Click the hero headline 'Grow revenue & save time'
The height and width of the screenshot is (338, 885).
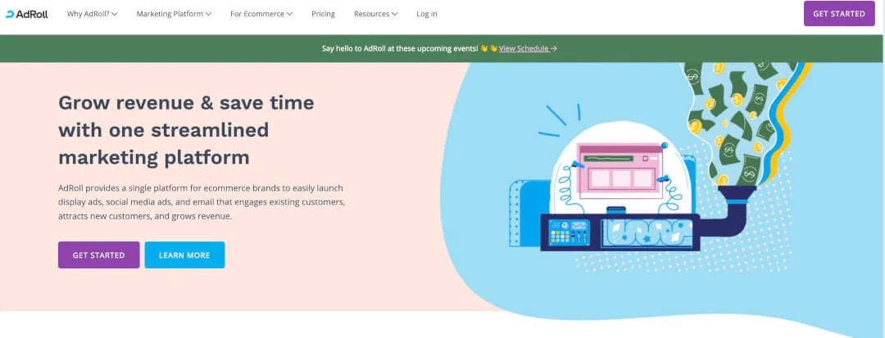click(186, 103)
